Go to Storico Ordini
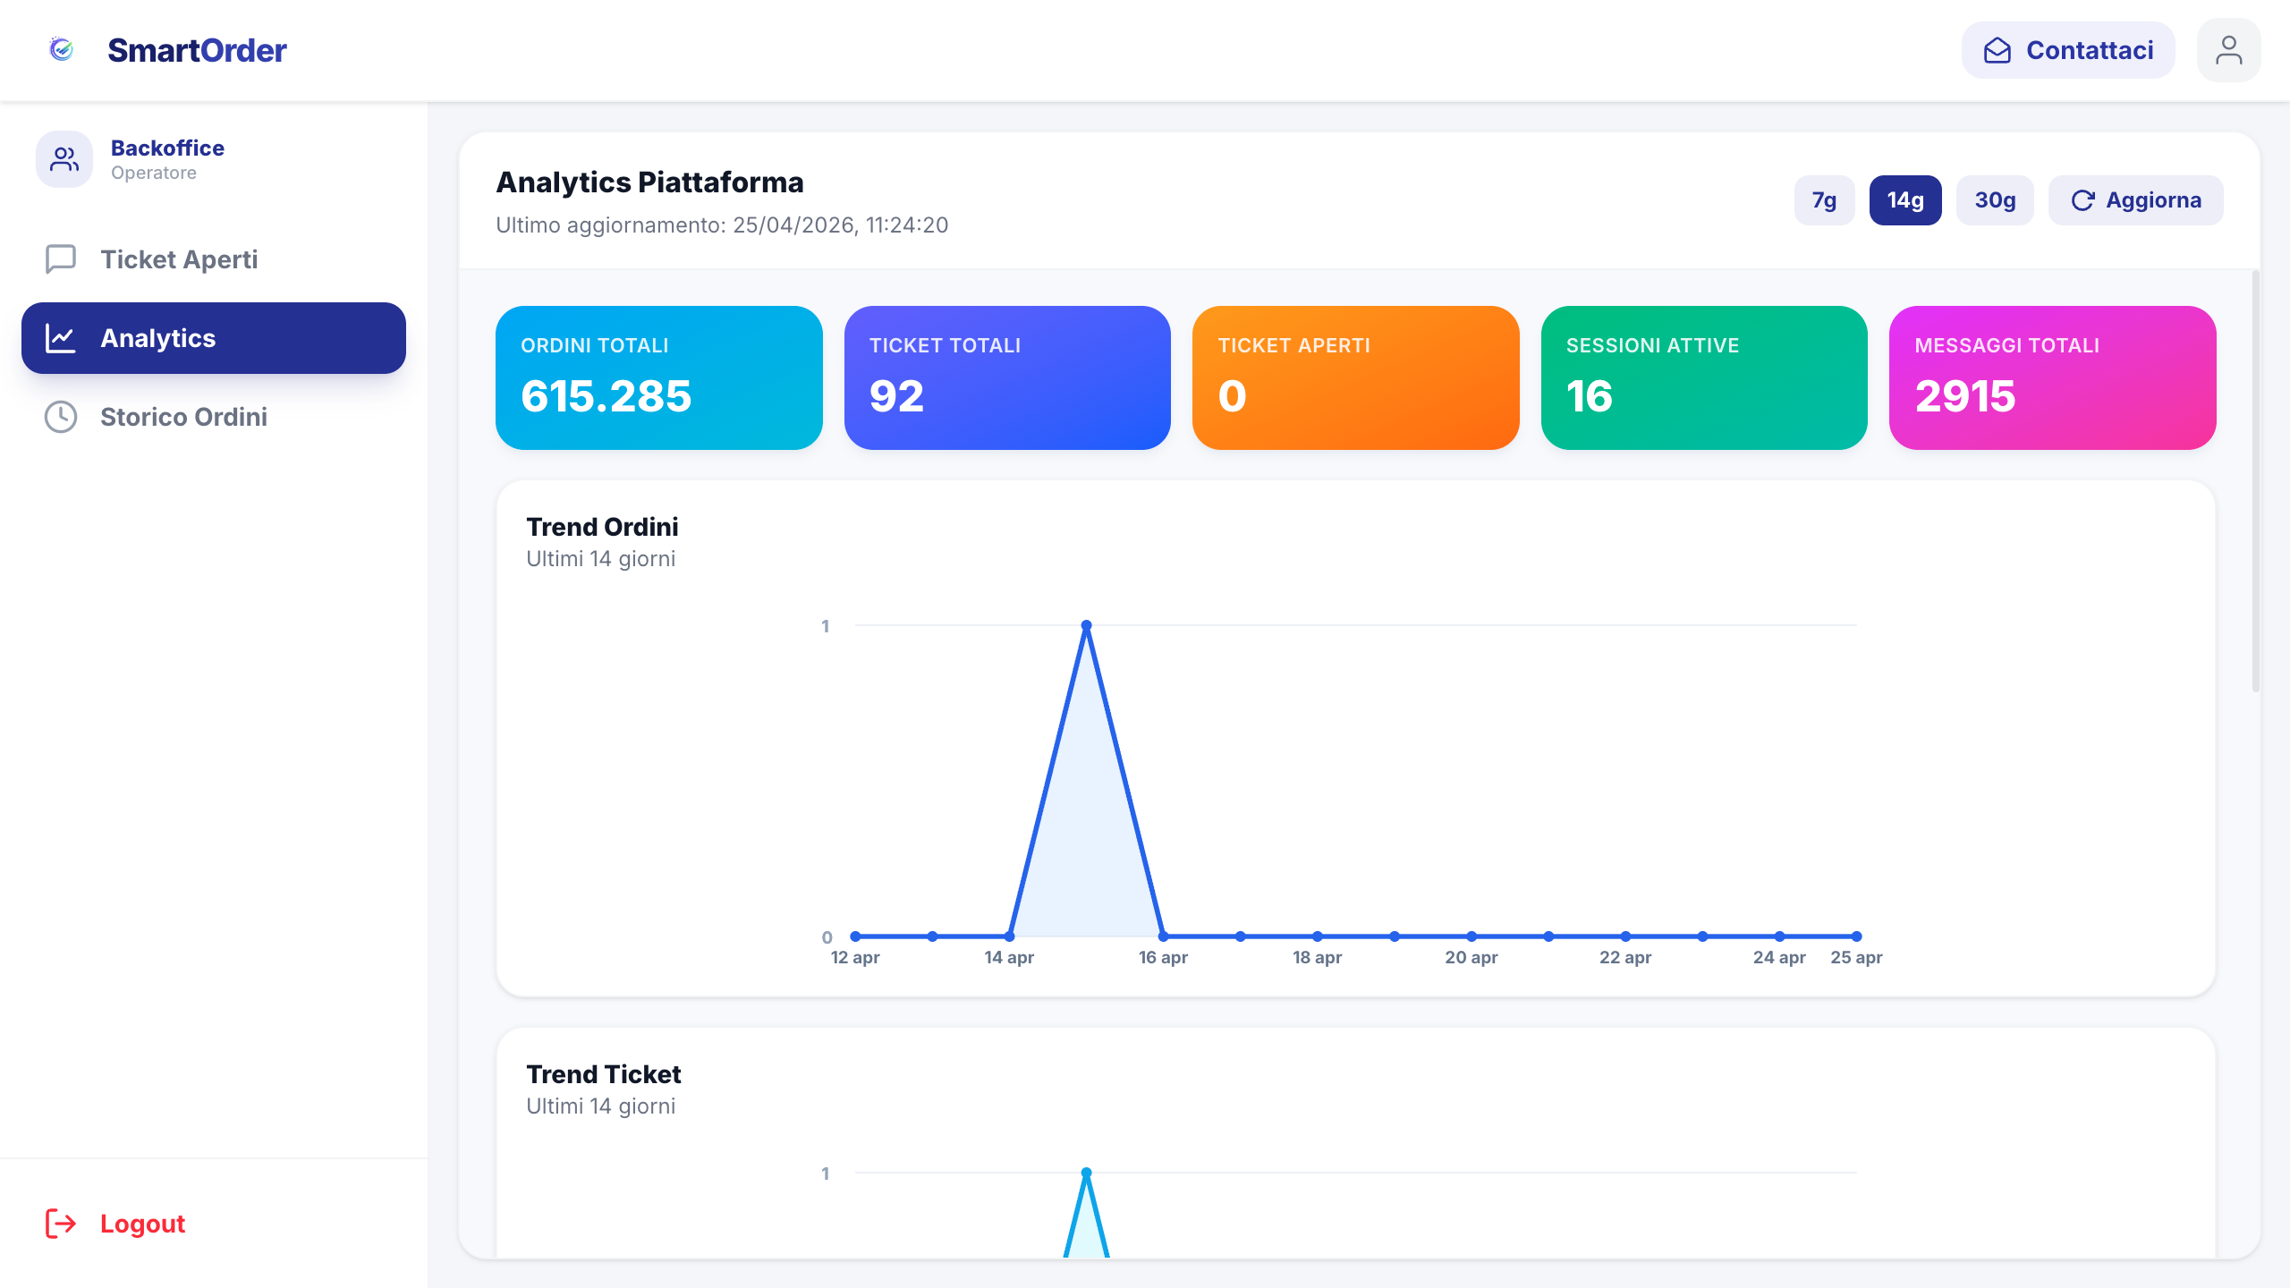 coord(214,417)
